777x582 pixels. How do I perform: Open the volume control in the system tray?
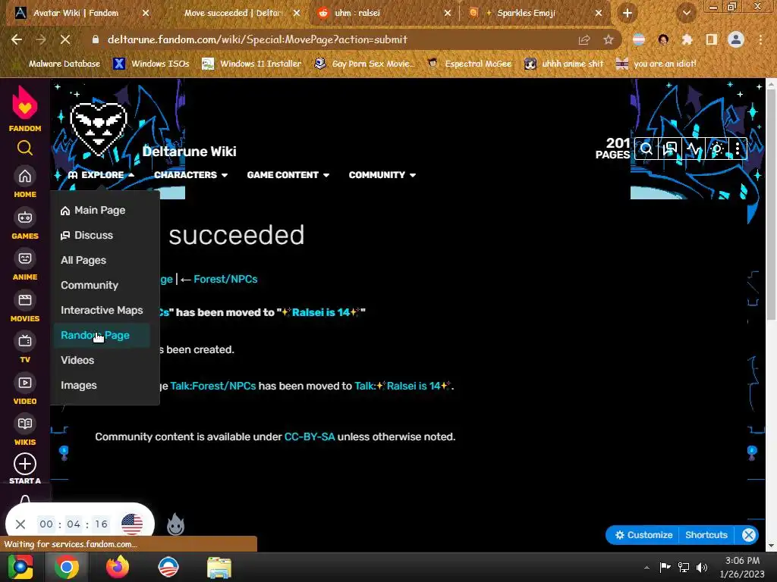tap(702, 567)
